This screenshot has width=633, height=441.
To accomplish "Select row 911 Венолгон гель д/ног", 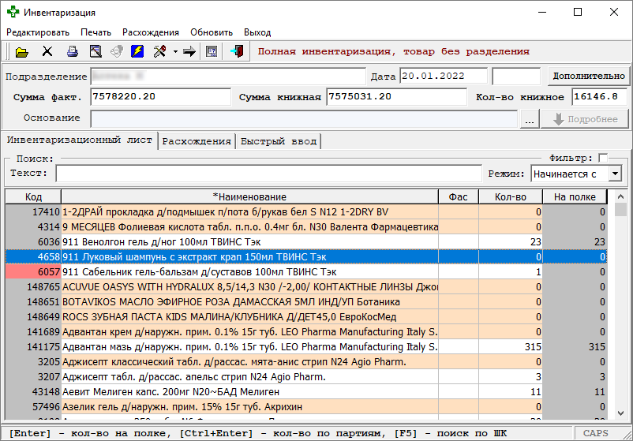I will pyautogui.click(x=305, y=241).
